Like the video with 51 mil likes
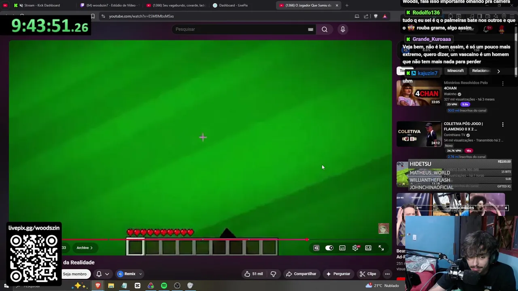The height and width of the screenshot is (291, 518). coord(253,274)
